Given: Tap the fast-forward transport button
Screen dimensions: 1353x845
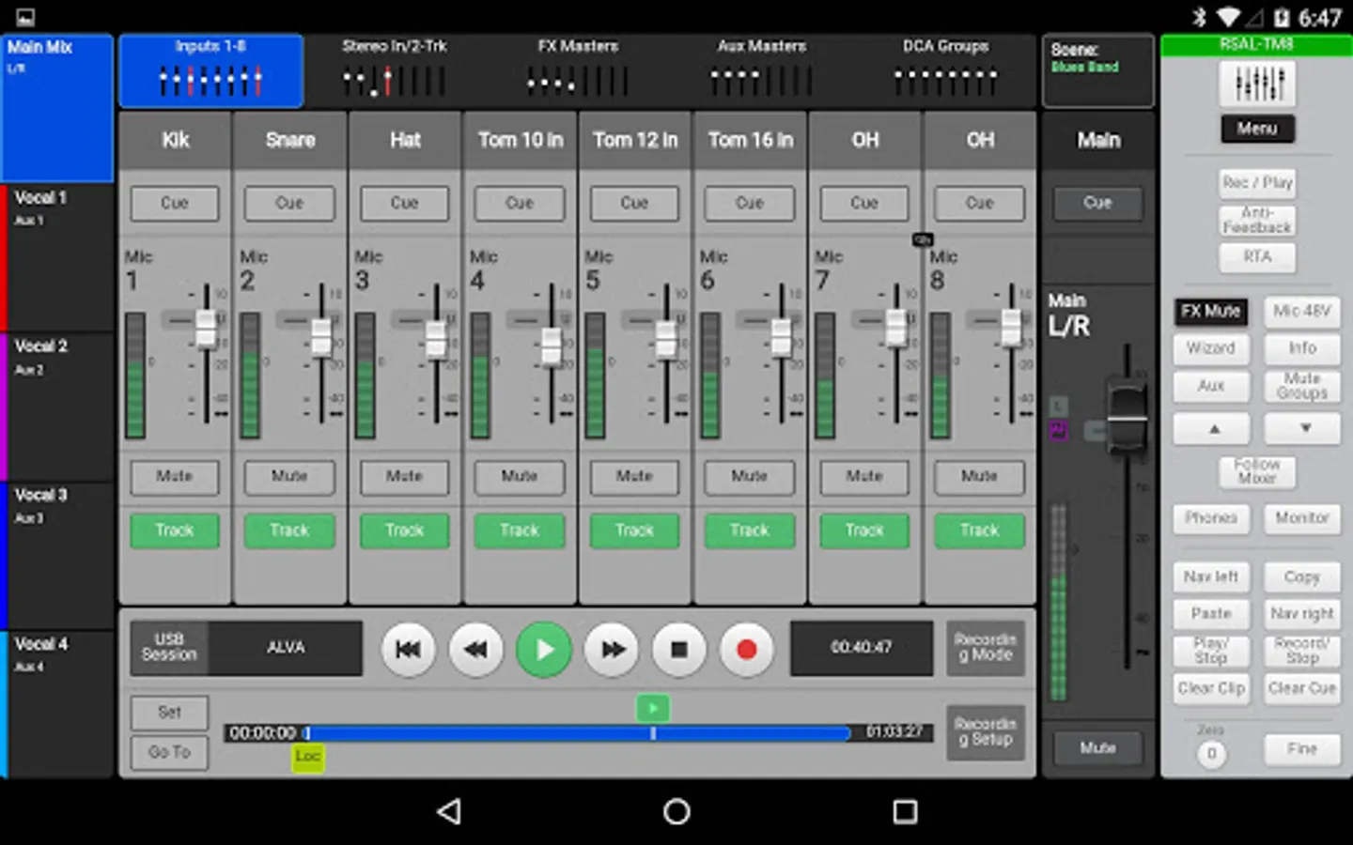Looking at the screenshot, I should point(613,649).
